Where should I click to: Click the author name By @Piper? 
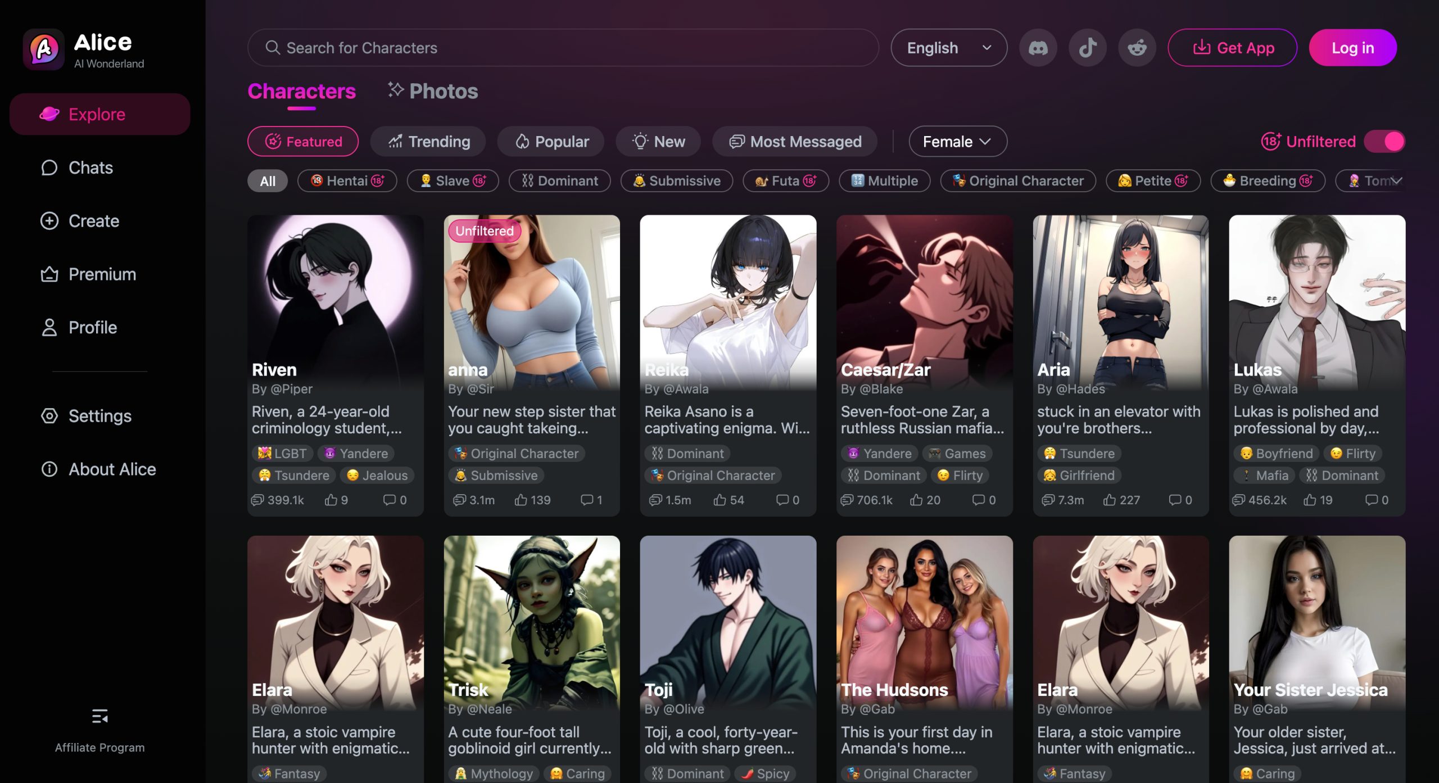[x=282, y=389]
